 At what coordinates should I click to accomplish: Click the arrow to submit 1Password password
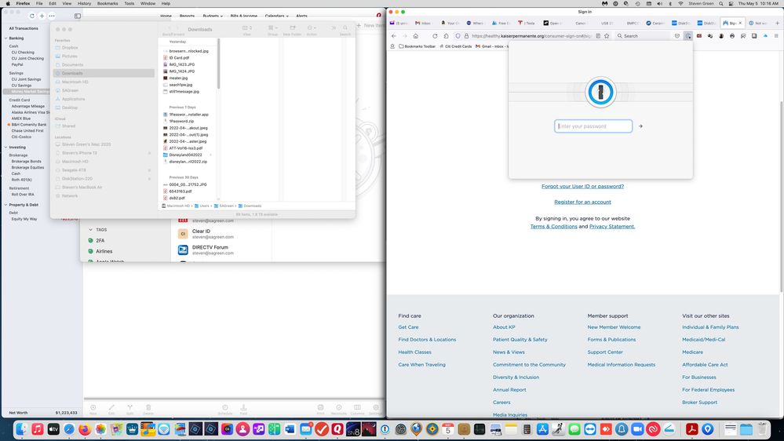640,126
